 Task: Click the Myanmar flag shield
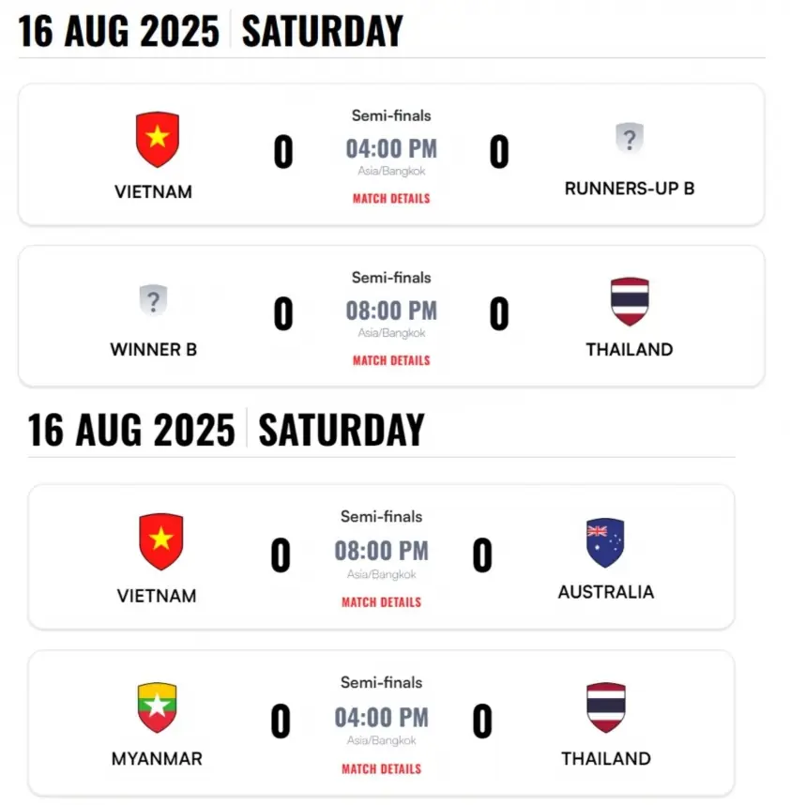pos(157,707)
